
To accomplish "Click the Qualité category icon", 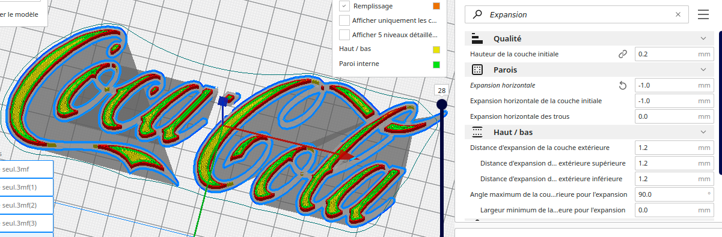I will click(477, 38).
